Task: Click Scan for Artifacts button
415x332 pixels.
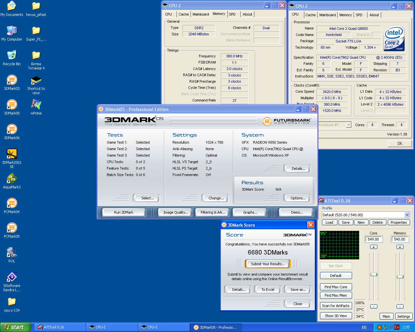Action: [336, 306]
